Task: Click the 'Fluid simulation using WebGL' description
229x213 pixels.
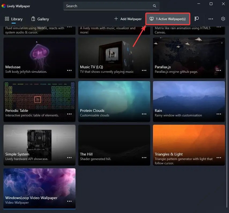Action: [35, 30]
